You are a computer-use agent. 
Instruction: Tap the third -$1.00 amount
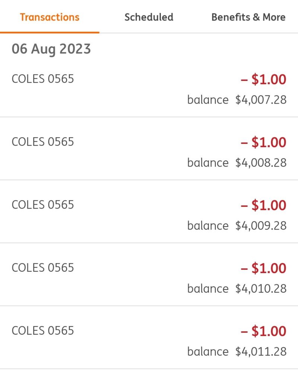pos(264,205)
